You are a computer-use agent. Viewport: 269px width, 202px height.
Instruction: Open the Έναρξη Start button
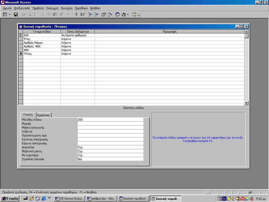10,199
